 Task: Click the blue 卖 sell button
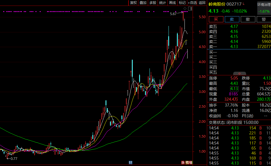[x=232, y=19]
